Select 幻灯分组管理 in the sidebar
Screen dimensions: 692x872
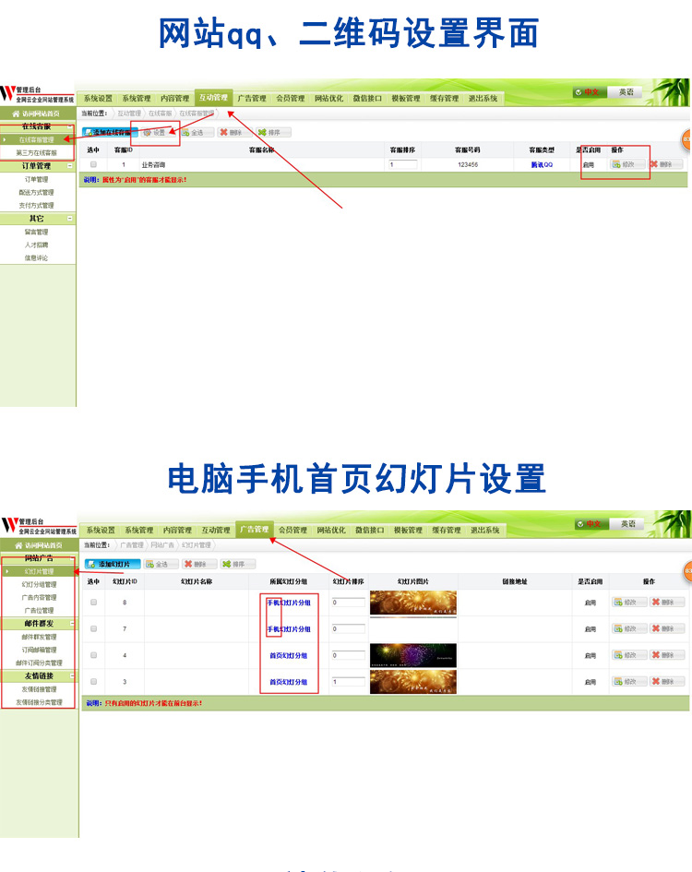(39, 584)
